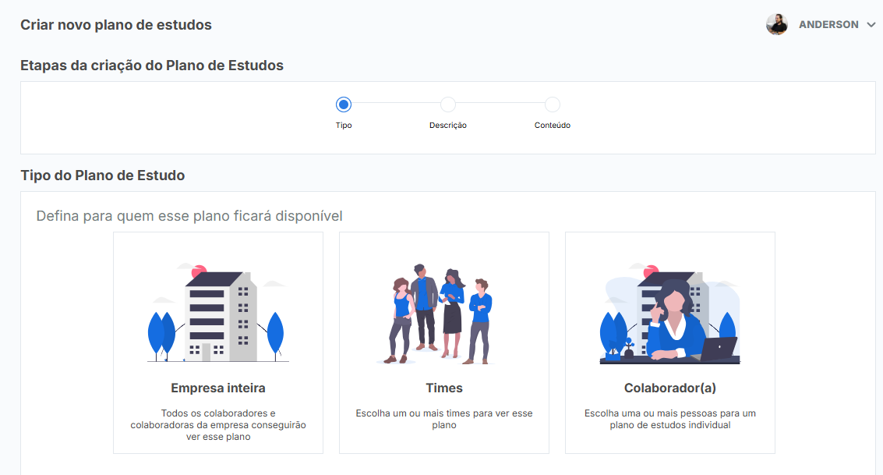Click the office building illustration

pos(217,314)
